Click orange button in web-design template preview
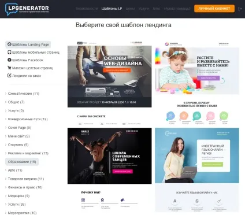The width and height of the screenshot is (245, 215). pos(117,71)
